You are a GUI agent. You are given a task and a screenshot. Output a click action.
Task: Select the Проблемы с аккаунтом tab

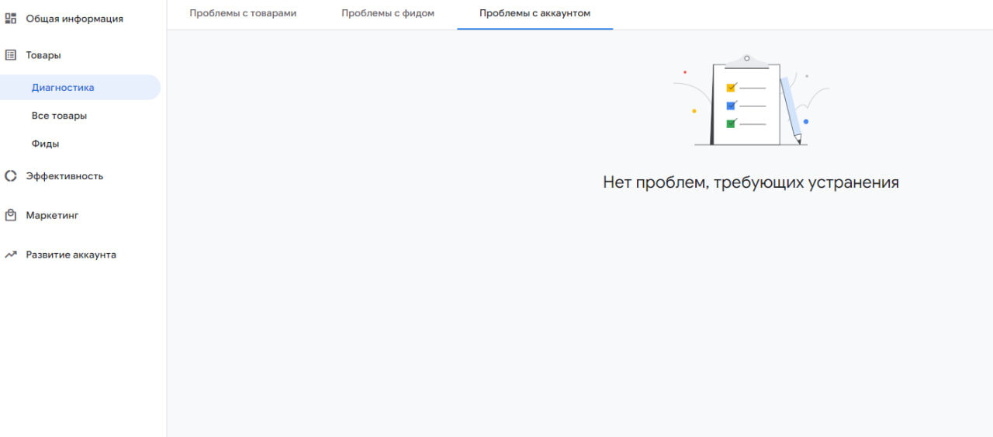click(x=535, y=13)
